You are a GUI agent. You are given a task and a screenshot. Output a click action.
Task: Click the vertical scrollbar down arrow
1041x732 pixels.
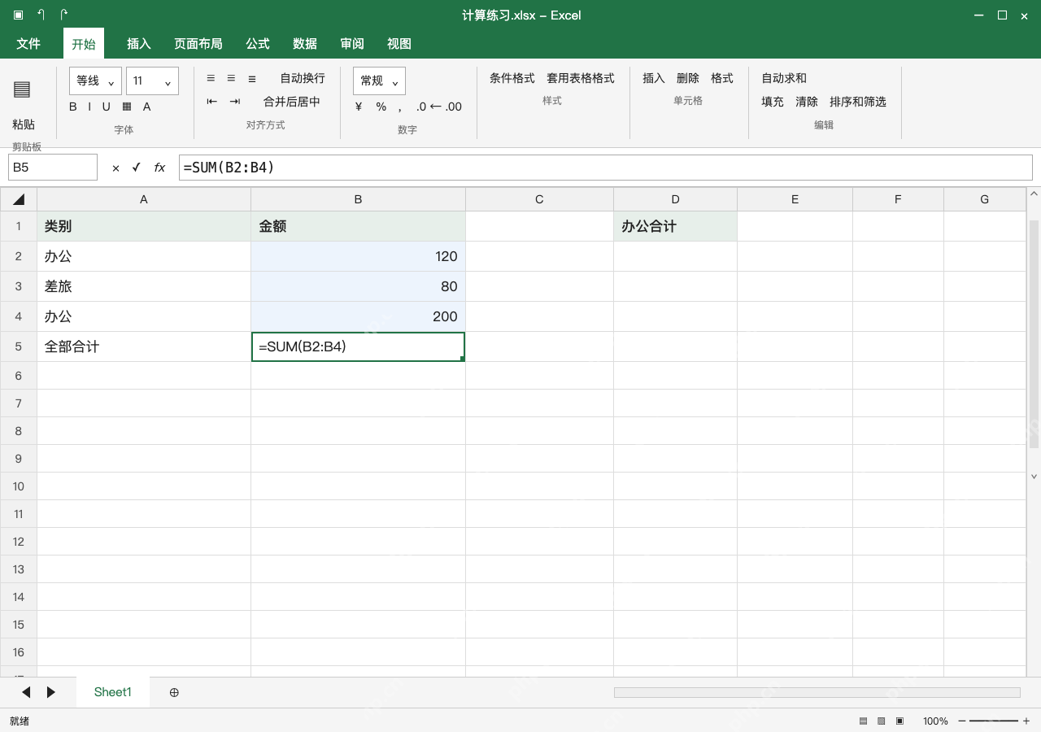pos(1034,477)
